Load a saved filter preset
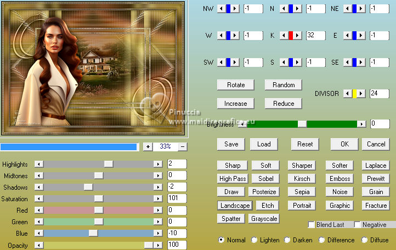 point(264,144)
